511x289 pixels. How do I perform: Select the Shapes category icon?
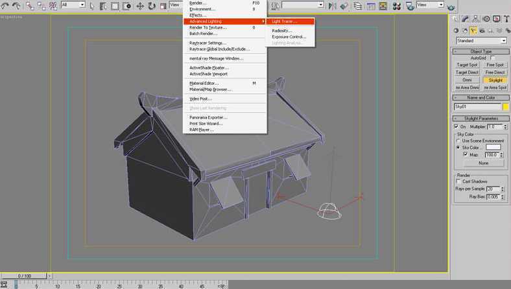(x=465, y=30)
